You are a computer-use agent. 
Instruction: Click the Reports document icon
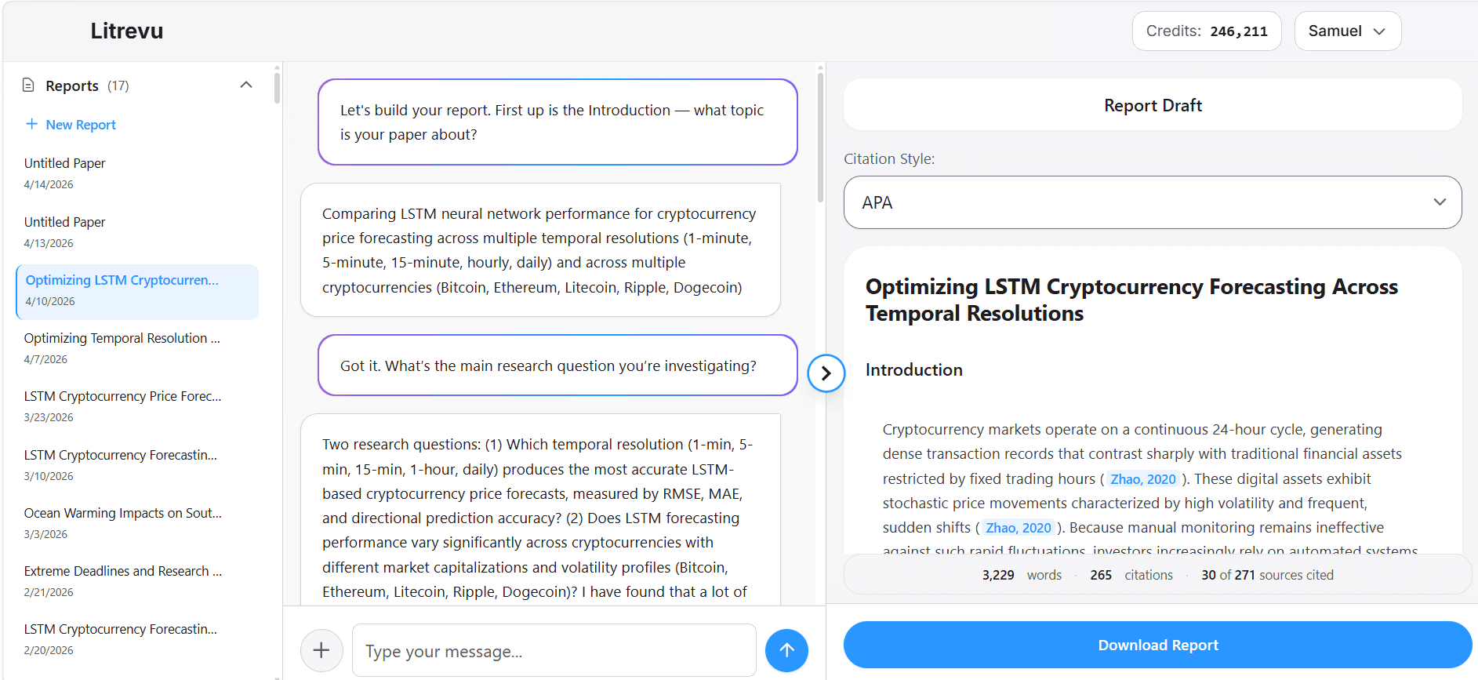[x=28, y=85]
